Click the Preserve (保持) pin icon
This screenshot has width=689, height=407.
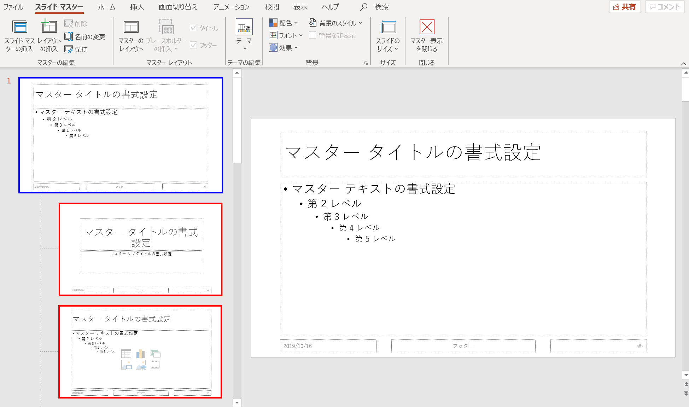[x=69, y=50]
